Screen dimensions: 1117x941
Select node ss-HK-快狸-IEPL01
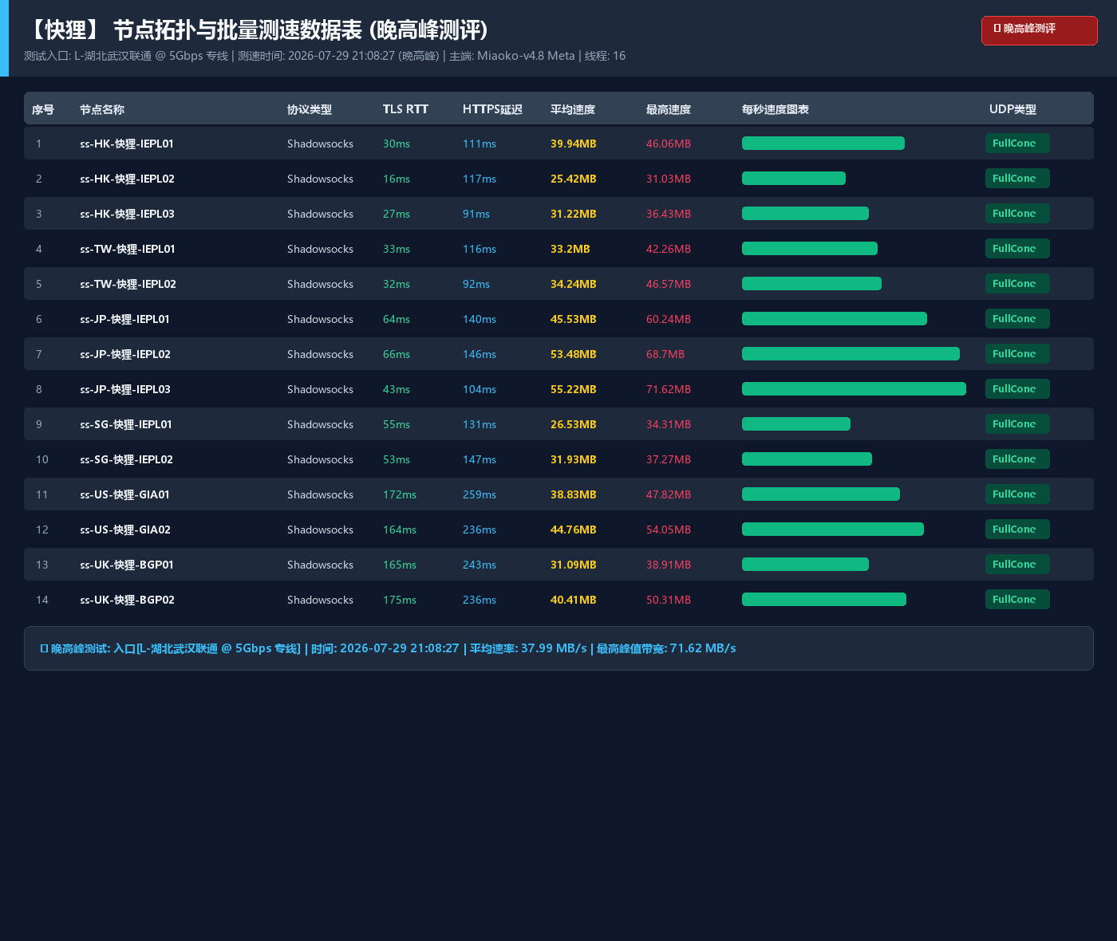pyautogui.click(x=127, y=144)
